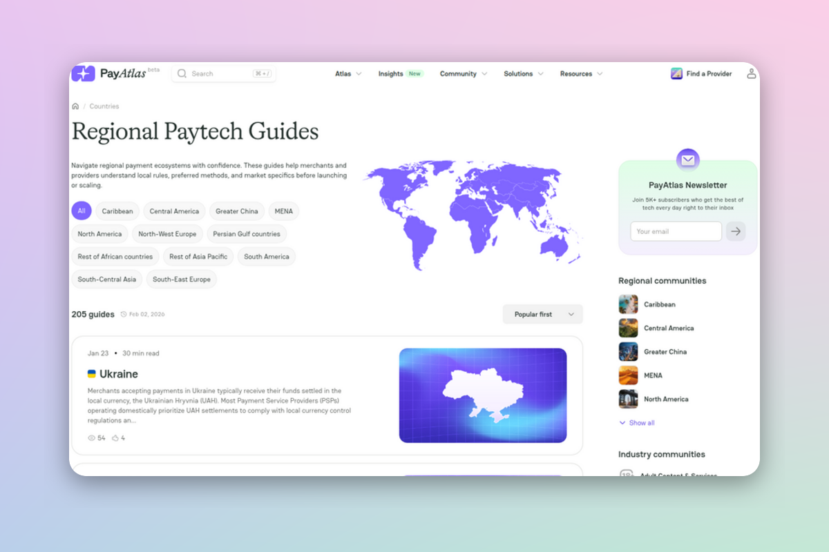Expand the Resources menu
This screenshot has width=829, height=552.
tap(582, 74)
